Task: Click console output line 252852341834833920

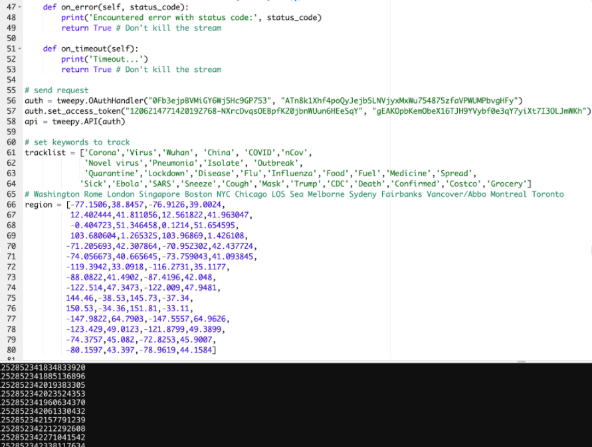Action: point(43,368)
